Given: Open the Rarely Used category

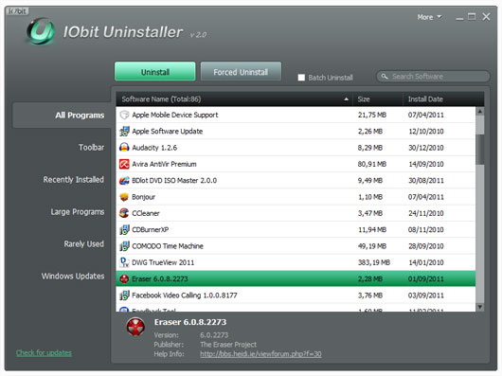Looking at the screenshot, I should click(x=84, y=243).
